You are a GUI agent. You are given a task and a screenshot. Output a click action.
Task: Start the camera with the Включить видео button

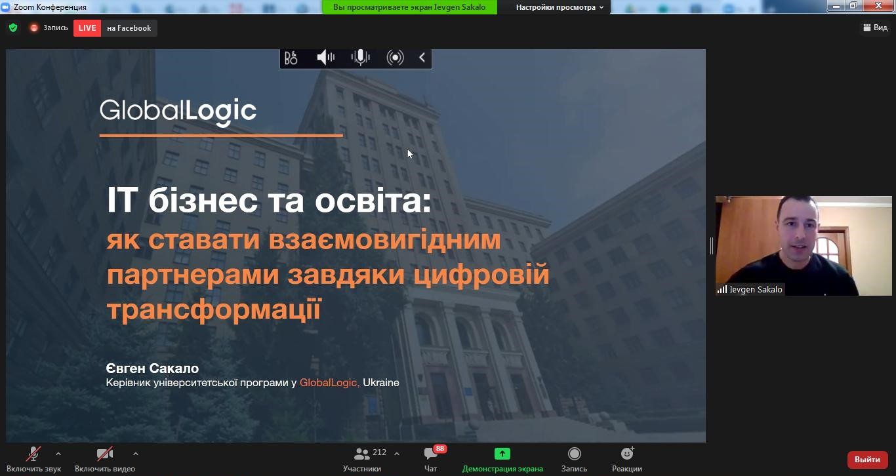tap(105, 460)
